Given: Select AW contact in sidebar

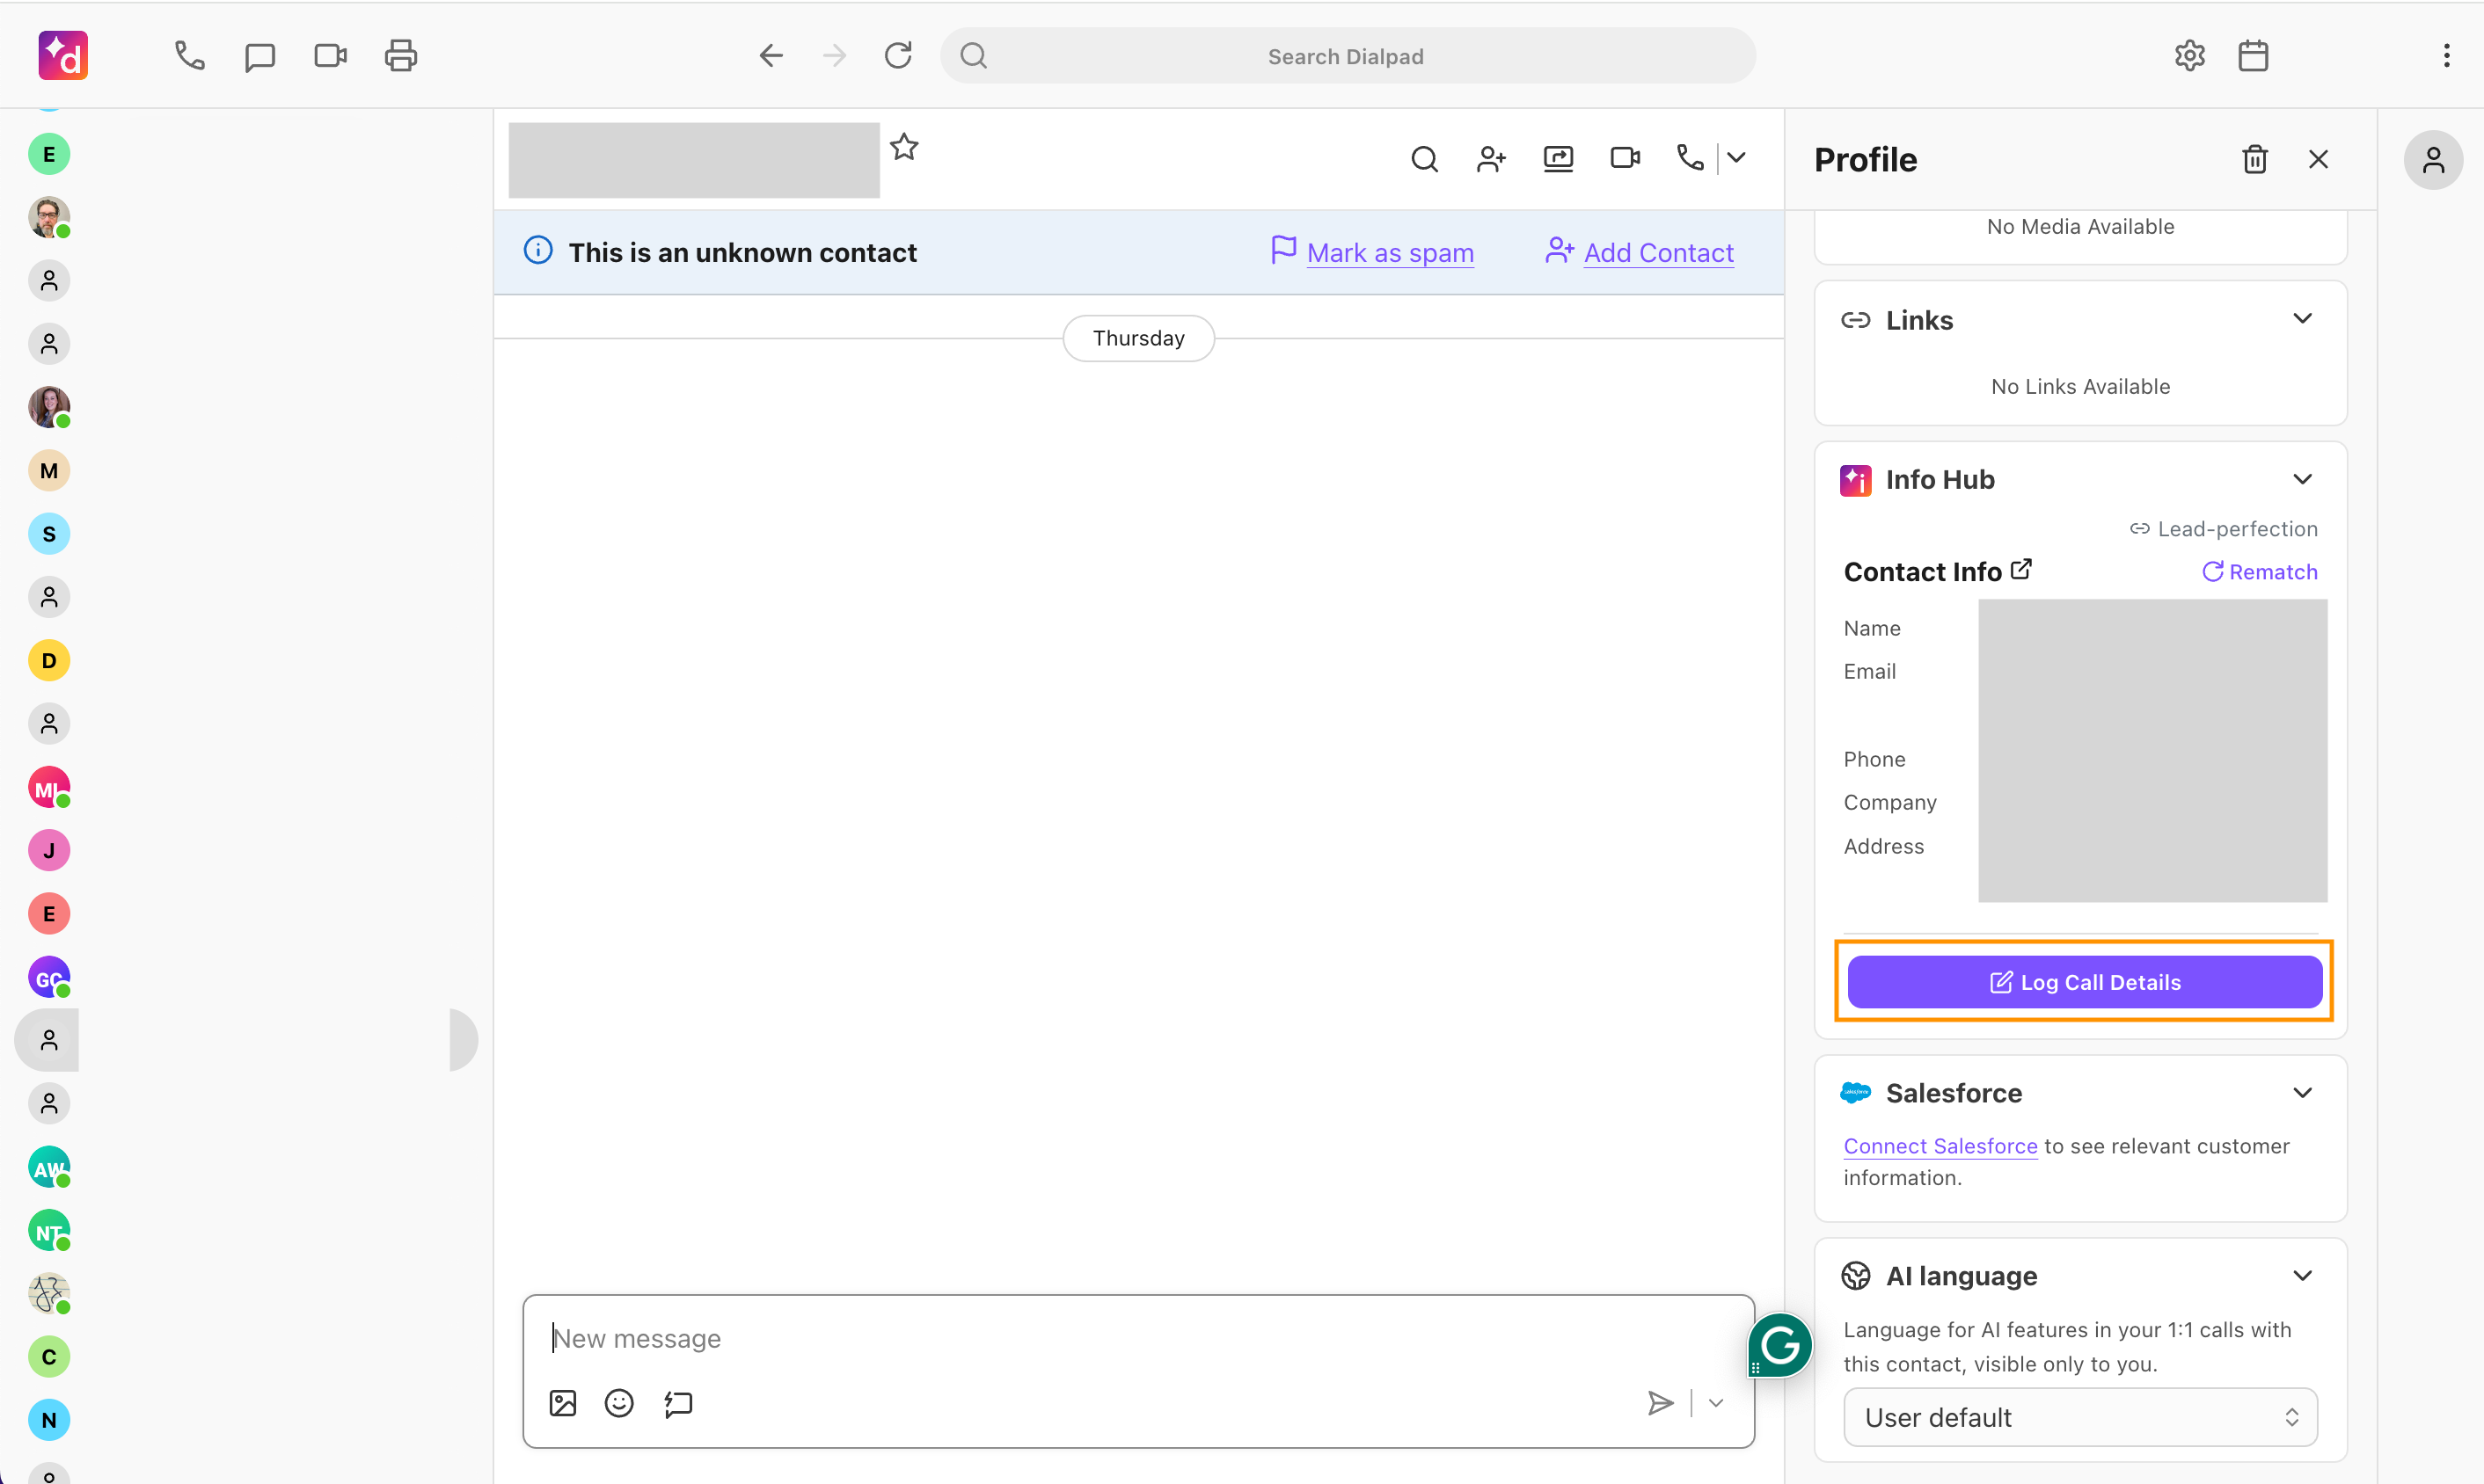Looking at the screenshot, I should tap(49, 1168).
